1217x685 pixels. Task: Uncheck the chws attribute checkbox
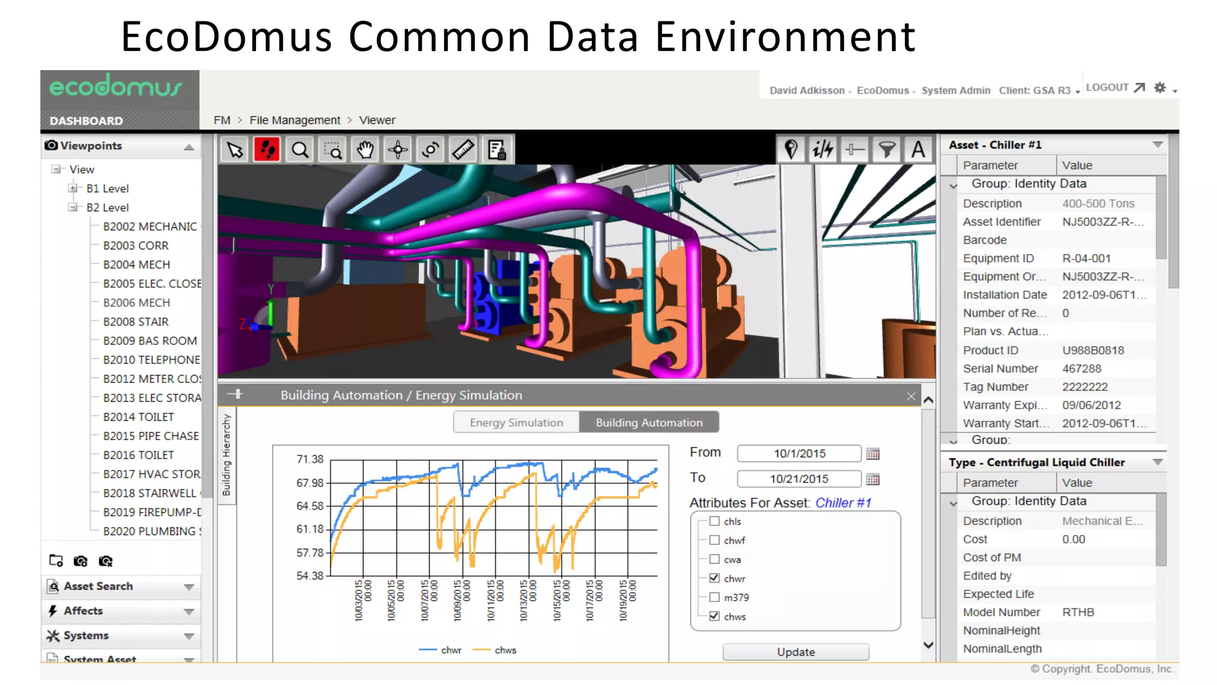click(x=714, y=616)
